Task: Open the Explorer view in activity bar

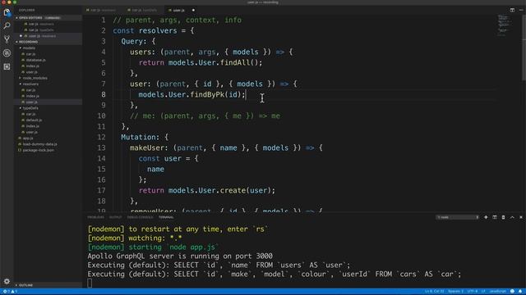Action: point(7,13)
